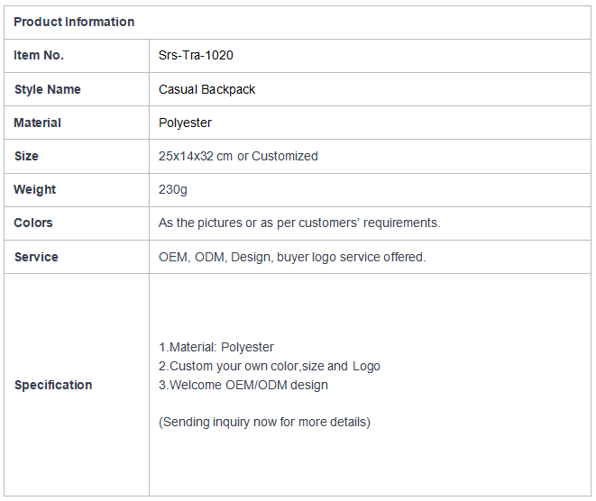This screenshot has width=596, height=501.
Task: Select the Service label cell
Action: click(77, 257)
